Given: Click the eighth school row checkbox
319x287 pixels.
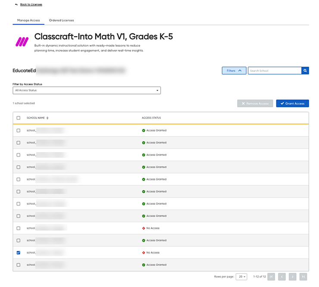Looking at the screenshot, I should click(19, 216).
